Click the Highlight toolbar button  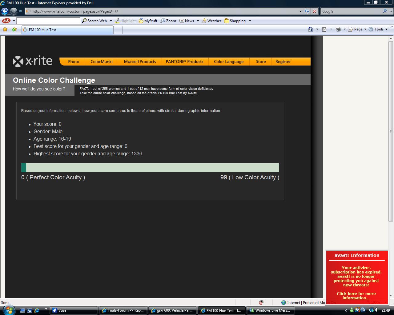click(125, 21)
